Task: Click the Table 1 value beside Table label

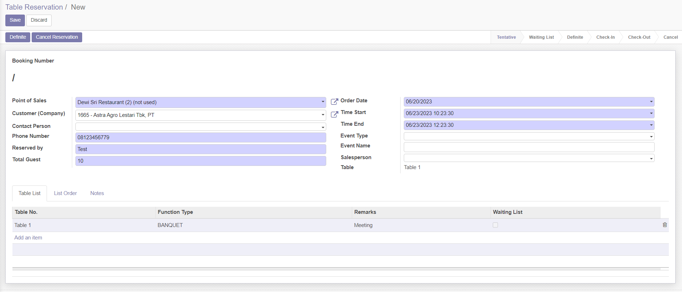Action: [x=412, y=167]
